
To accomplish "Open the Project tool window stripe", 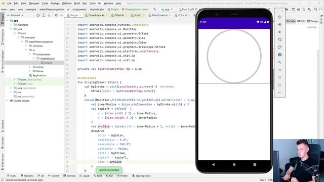I will tap(2, 19).
